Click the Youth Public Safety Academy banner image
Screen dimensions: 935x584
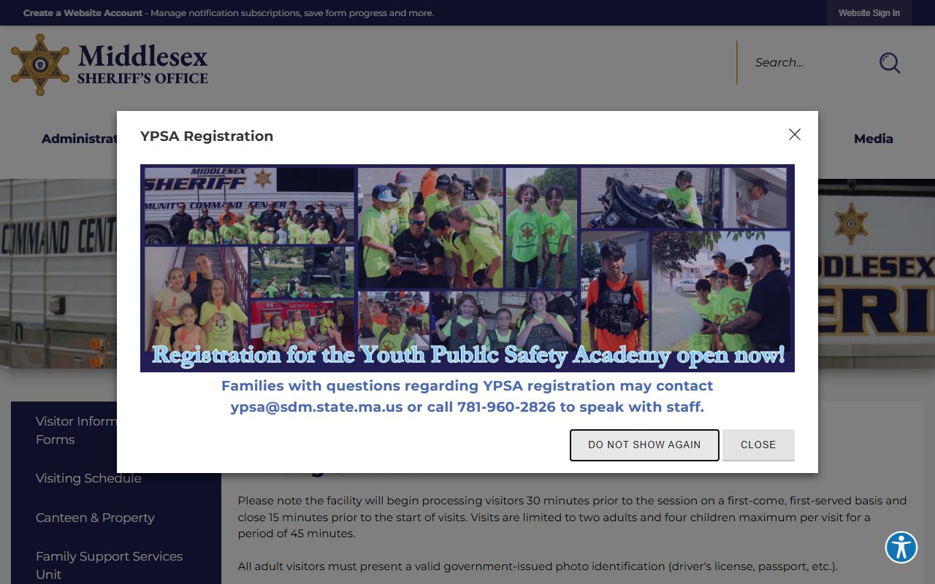tap(467, 268)
